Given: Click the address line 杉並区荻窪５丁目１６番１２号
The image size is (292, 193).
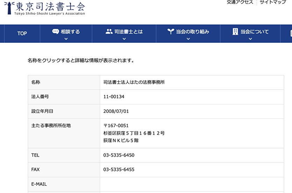Looking at the screenshot, I should point(134,133).
